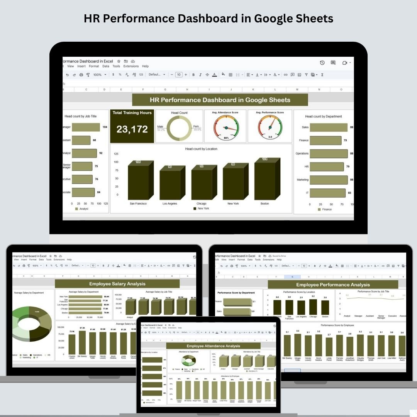Open fill color picker in top dashboard toolbar
This screenshot has height=417, width=417.
(x=223, y=75)
